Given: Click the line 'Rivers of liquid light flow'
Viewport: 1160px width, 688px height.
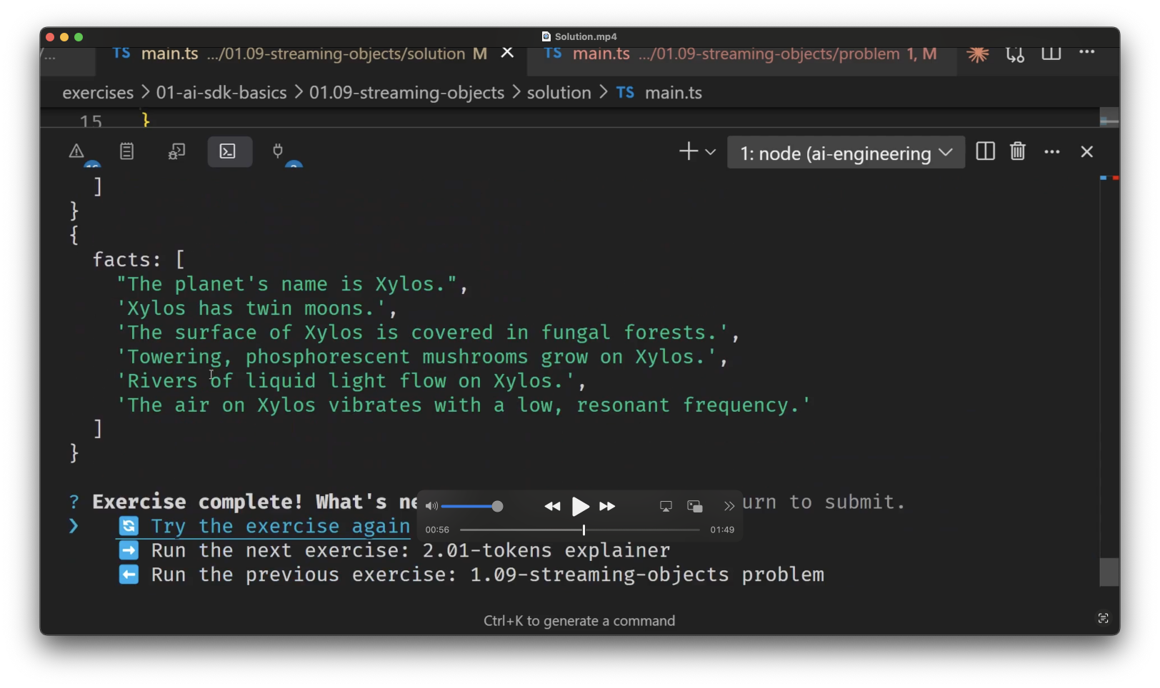Looking at the screenshot, I should pyautogui.click(x=351, y=381).
